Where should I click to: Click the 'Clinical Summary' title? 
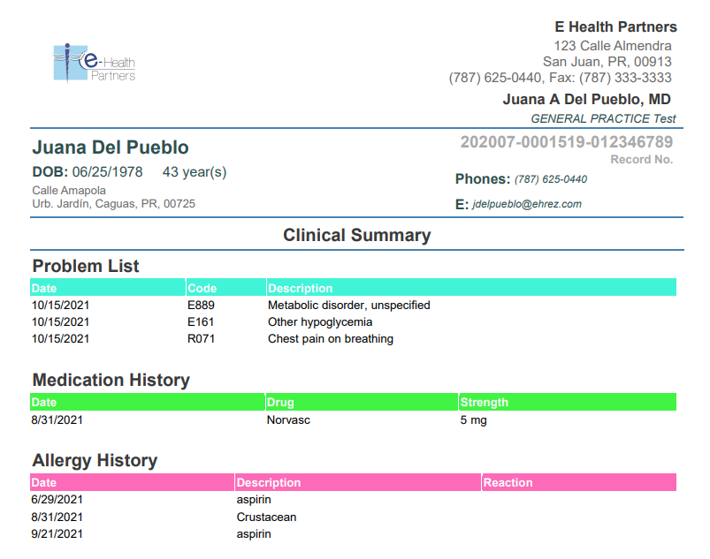[357, 235]
